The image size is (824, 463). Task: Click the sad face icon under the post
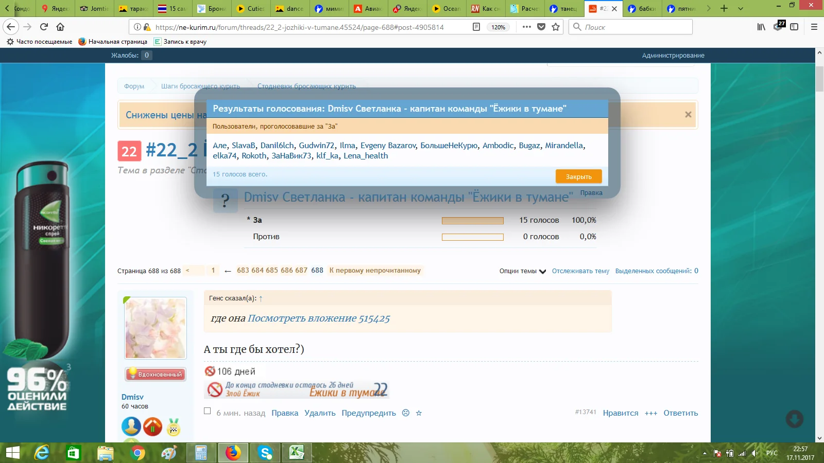(406, 413)
